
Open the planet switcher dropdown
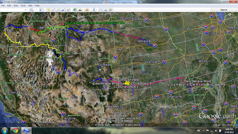87,10
